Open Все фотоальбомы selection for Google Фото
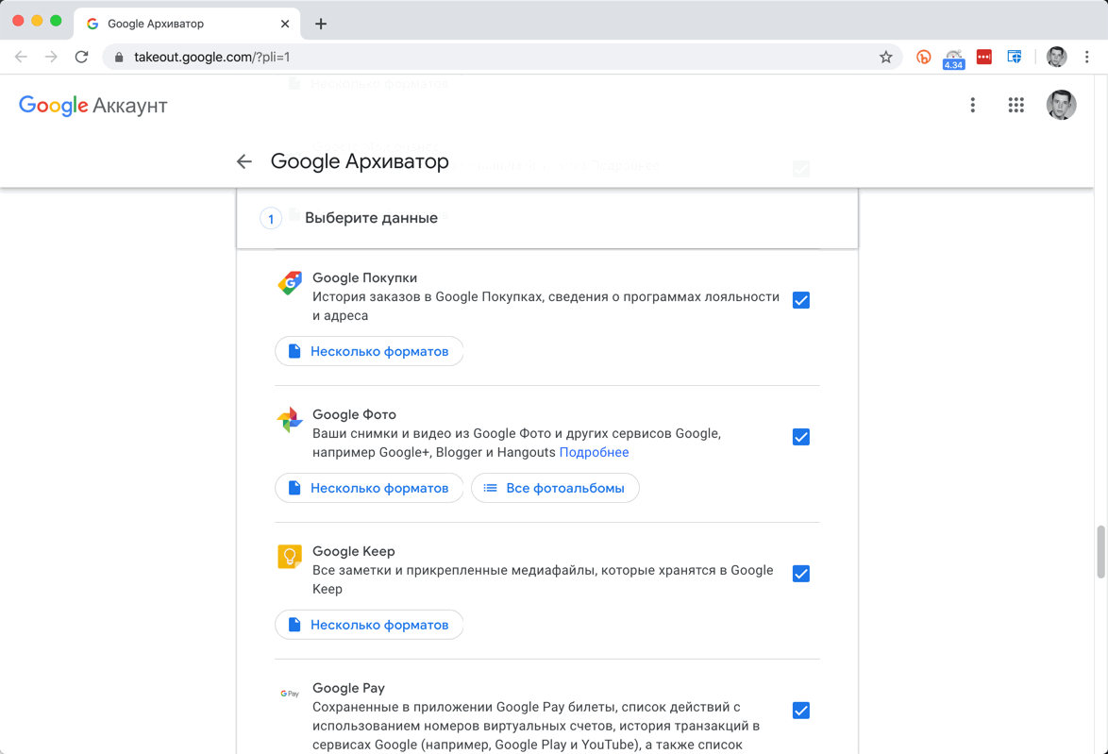The image size is (1108, 754). (x=555, y=488)
